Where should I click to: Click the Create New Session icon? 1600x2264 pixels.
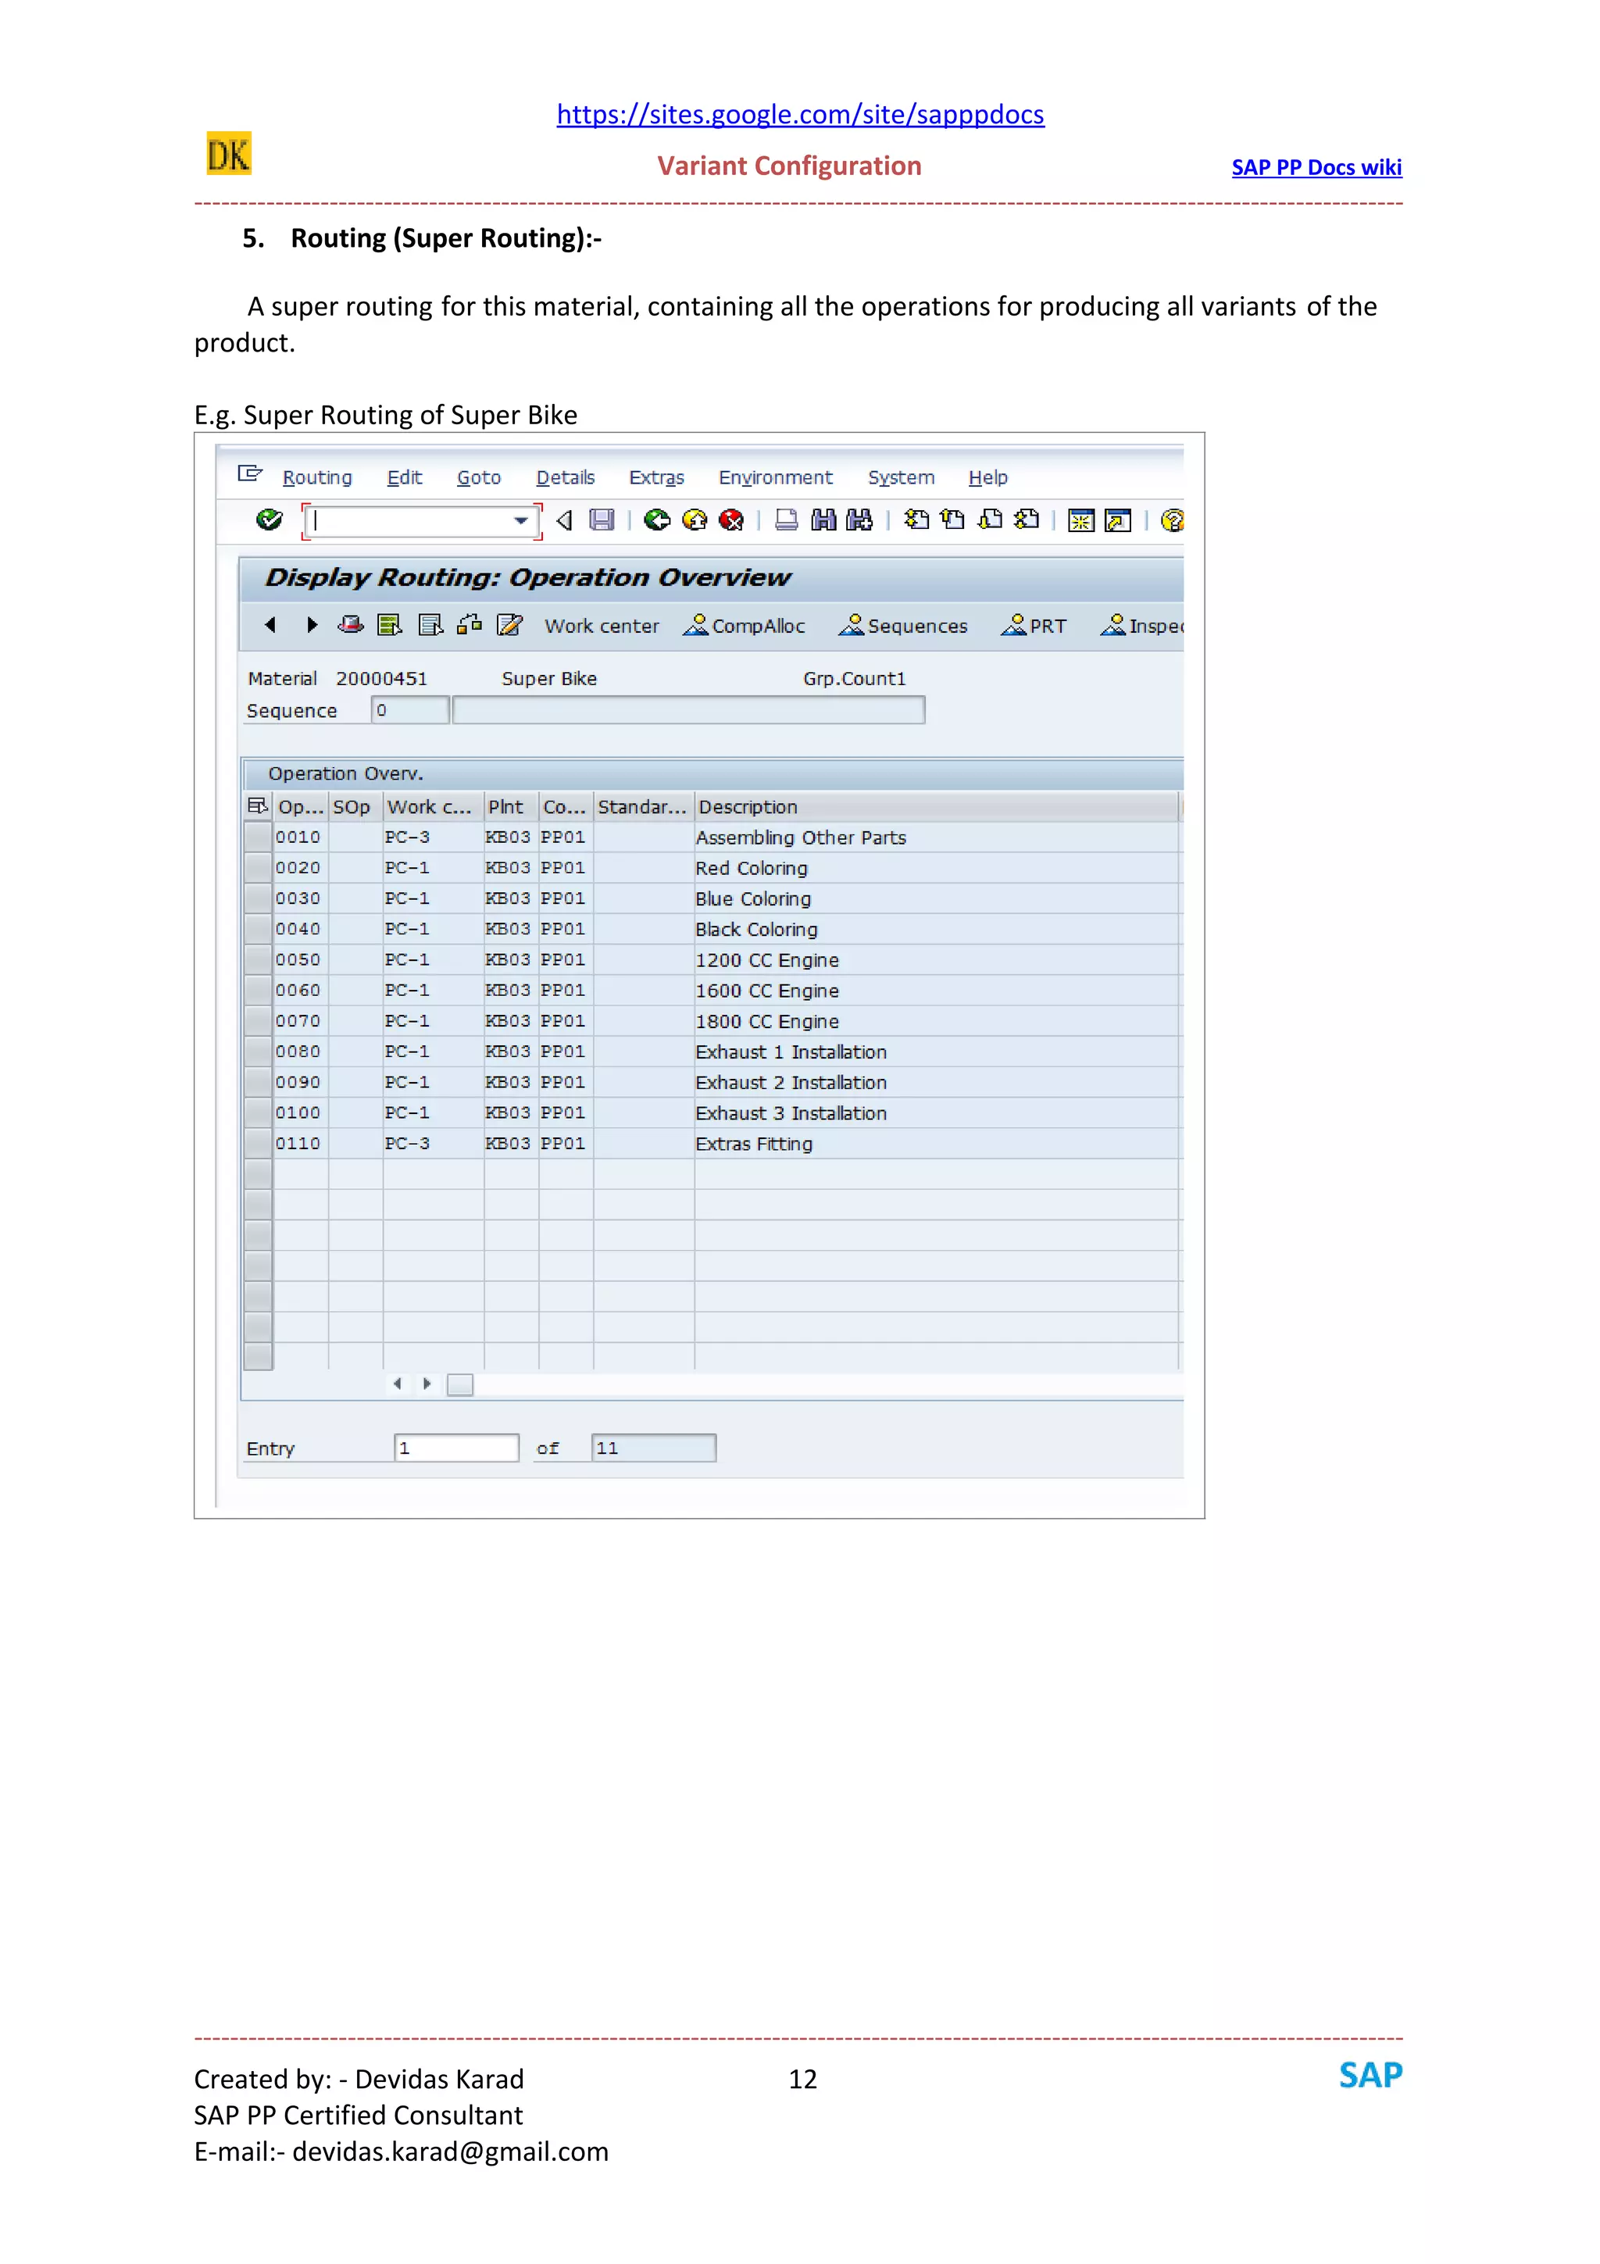click(1081, 520)
